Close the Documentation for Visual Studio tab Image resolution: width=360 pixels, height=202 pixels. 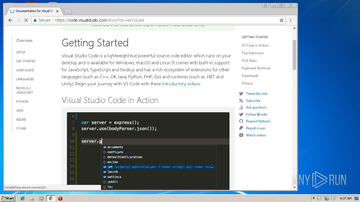click(x=57, y=11)
